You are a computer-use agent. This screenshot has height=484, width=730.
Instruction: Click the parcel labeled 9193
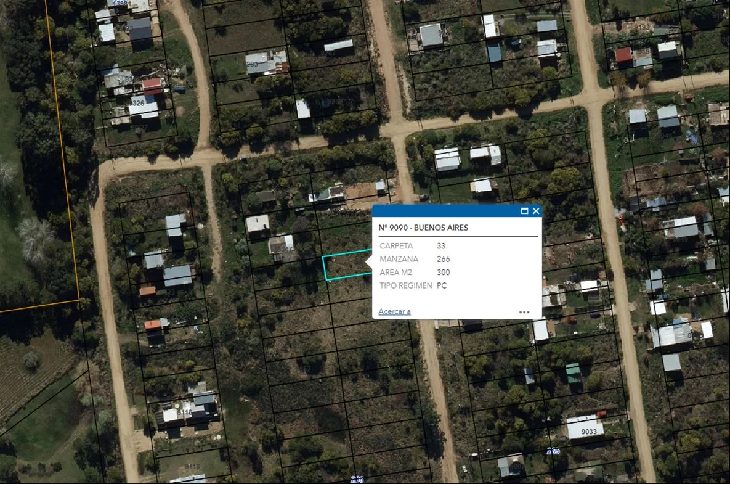pyautogui.click(x=642, y=27)
